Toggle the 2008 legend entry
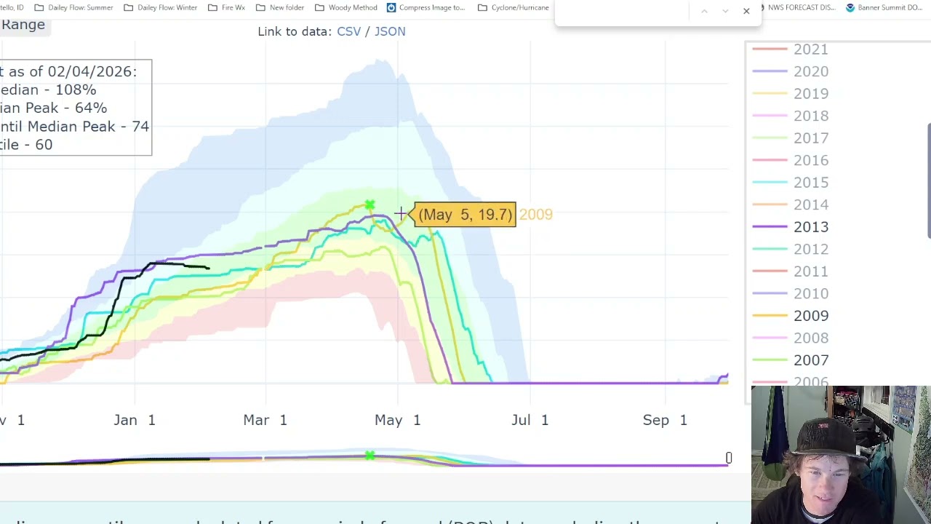The image size is (931, 524). [790, 338]
